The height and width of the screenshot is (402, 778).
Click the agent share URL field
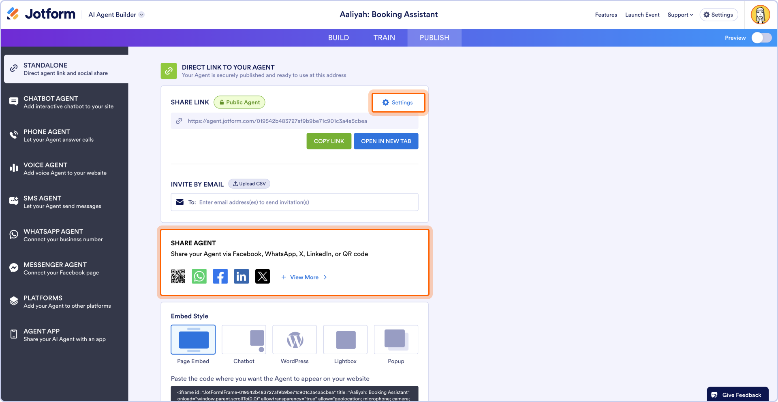pyautogui.click(x=295, y=121)
